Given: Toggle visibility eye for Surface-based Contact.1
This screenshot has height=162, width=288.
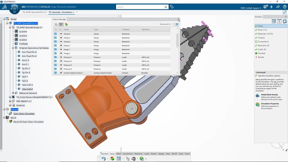Looking at the screenshot, I should (61, 73).
